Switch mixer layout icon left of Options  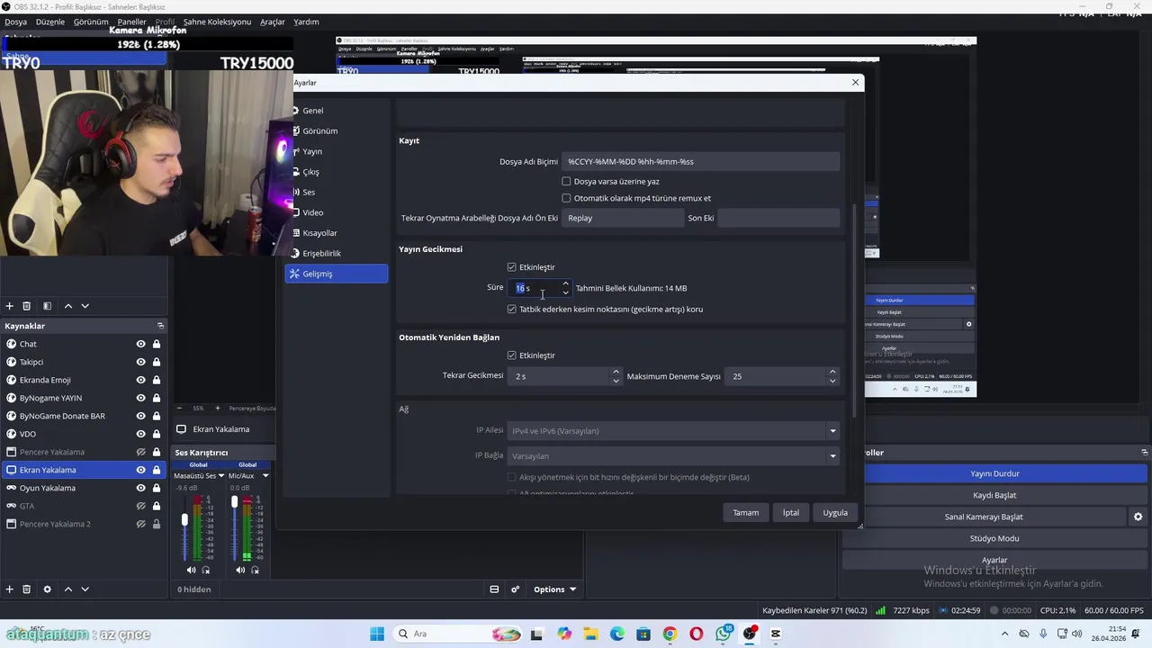pos(494,589)
